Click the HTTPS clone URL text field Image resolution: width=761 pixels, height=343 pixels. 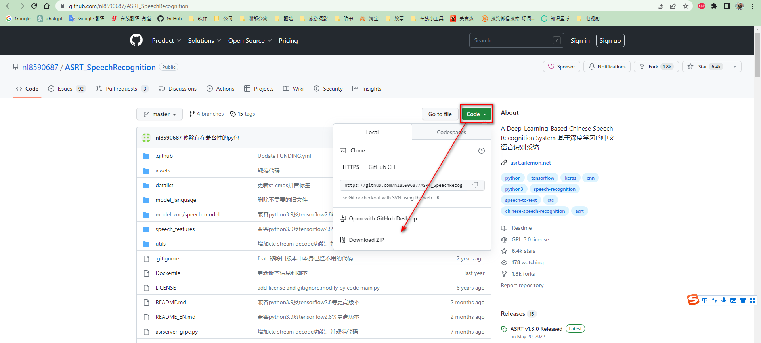403,185
